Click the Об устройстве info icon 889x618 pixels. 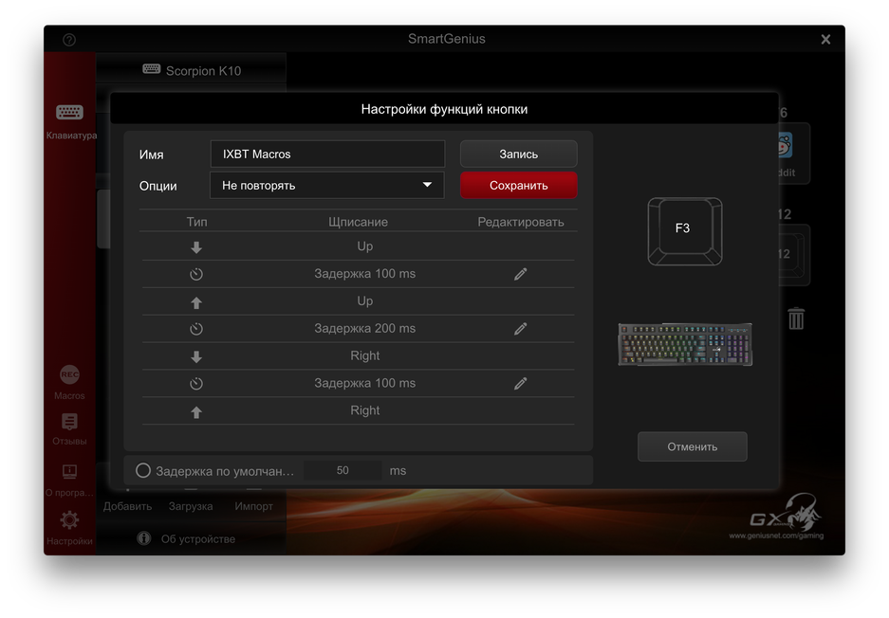pyautogui.click(x=144, y=538)
